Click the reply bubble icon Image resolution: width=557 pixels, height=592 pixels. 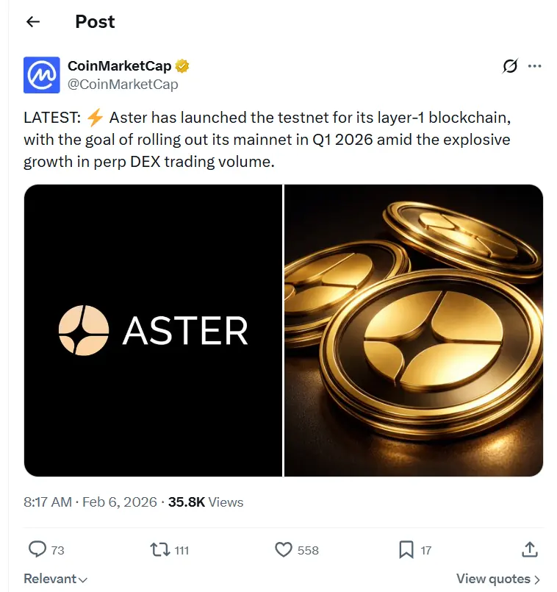[x=37, y=549]
